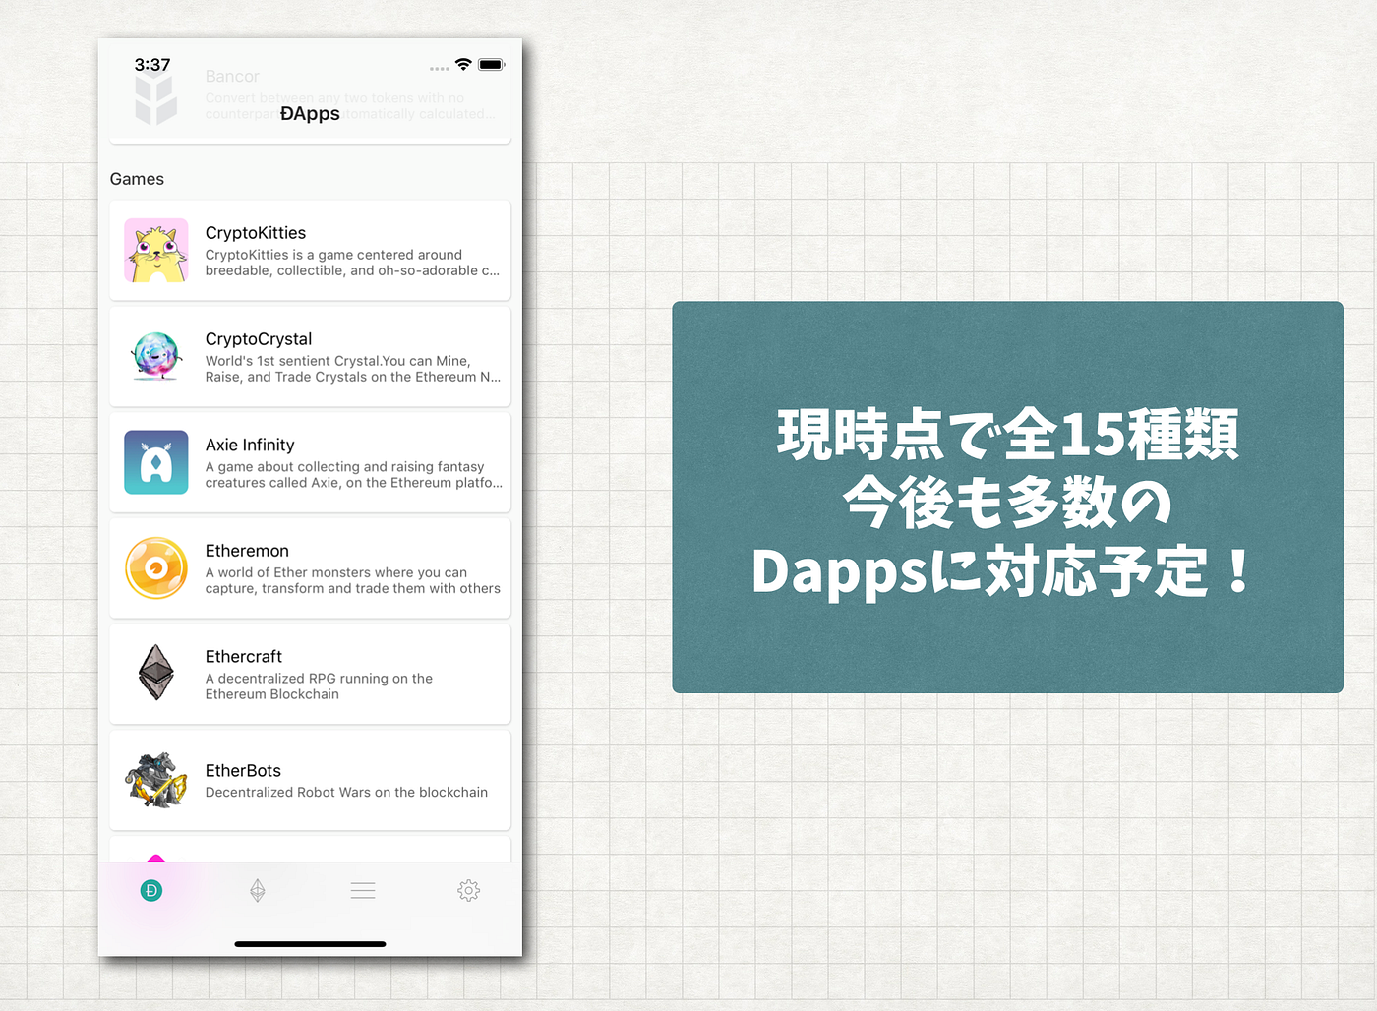Click the teal Japanese announcement banner

(x=1007, y=498)
